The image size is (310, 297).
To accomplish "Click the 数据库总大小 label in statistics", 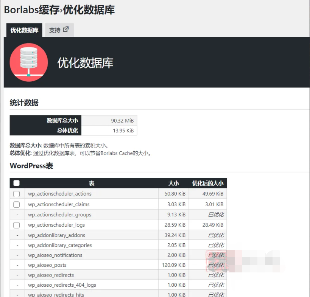I will coord(62,121).
